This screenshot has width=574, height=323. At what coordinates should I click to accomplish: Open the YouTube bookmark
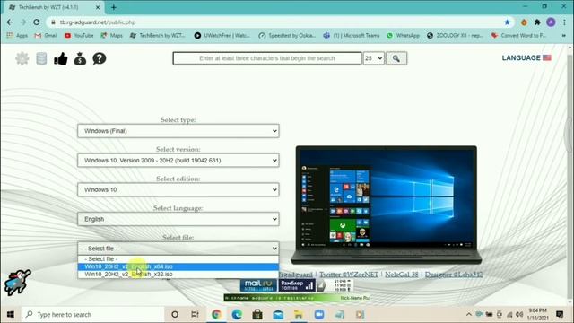coord(79,36)
